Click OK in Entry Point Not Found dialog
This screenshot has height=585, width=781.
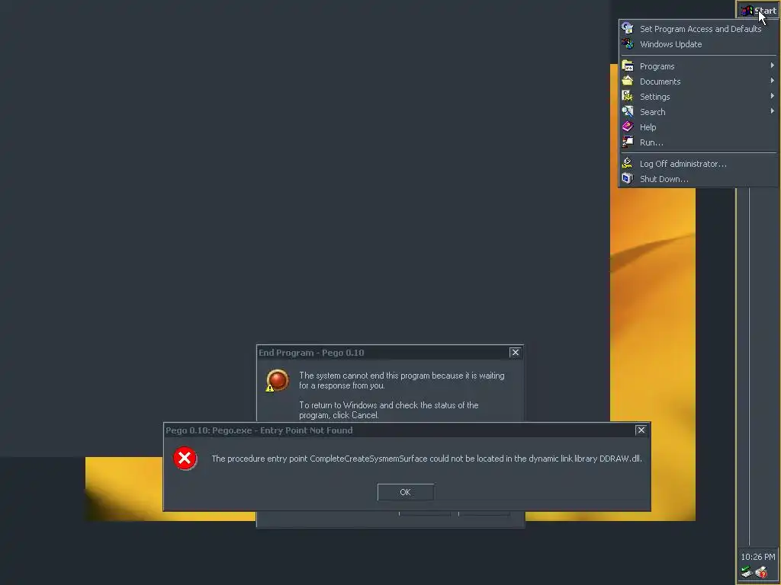click(406, 492)
